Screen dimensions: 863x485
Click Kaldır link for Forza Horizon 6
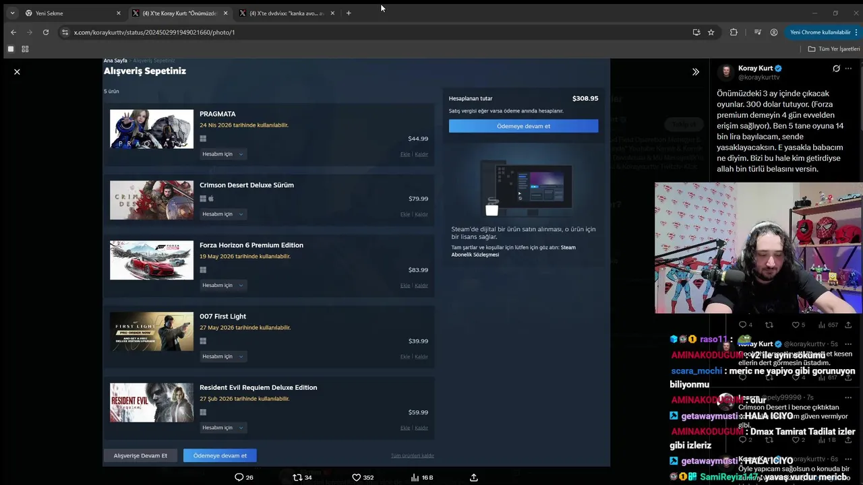point(421,286)
